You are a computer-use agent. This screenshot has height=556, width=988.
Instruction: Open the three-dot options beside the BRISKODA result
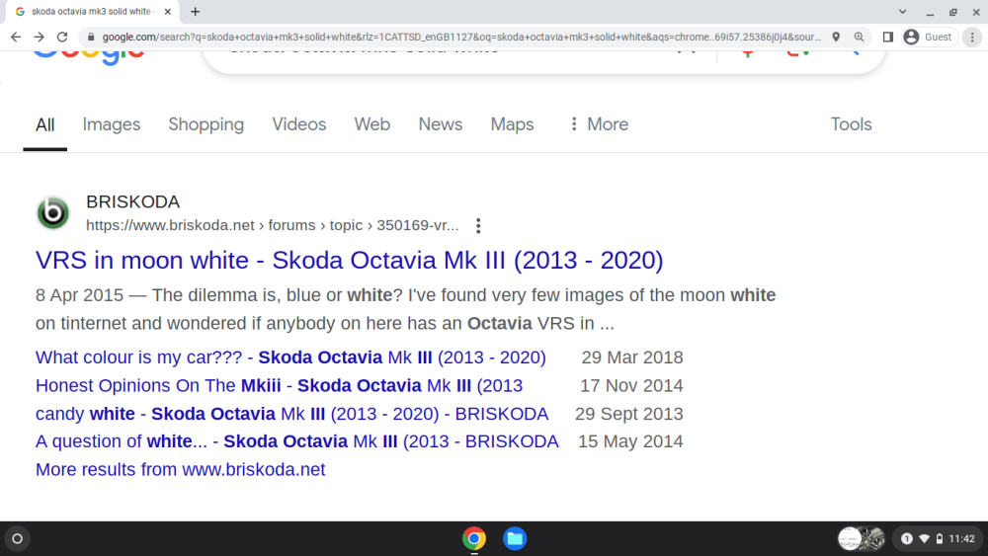pyautogui.click(x=478, y=225)
